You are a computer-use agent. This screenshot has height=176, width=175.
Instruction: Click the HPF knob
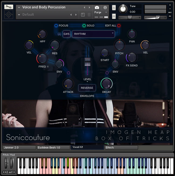[x=42, y=34]
